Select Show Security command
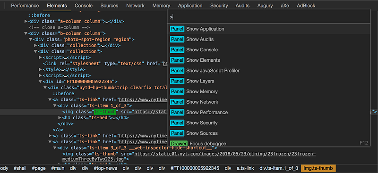Screen dimensions: 378x173 (x=269, y=123)
